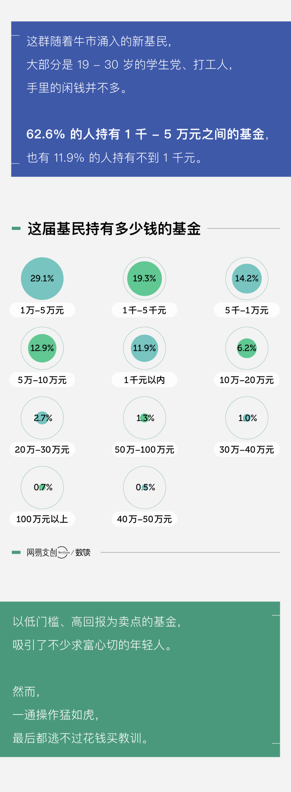Select the 5千–1万元 label
The width and height of the screenshot is (291, 792).
tap(247, 310)
